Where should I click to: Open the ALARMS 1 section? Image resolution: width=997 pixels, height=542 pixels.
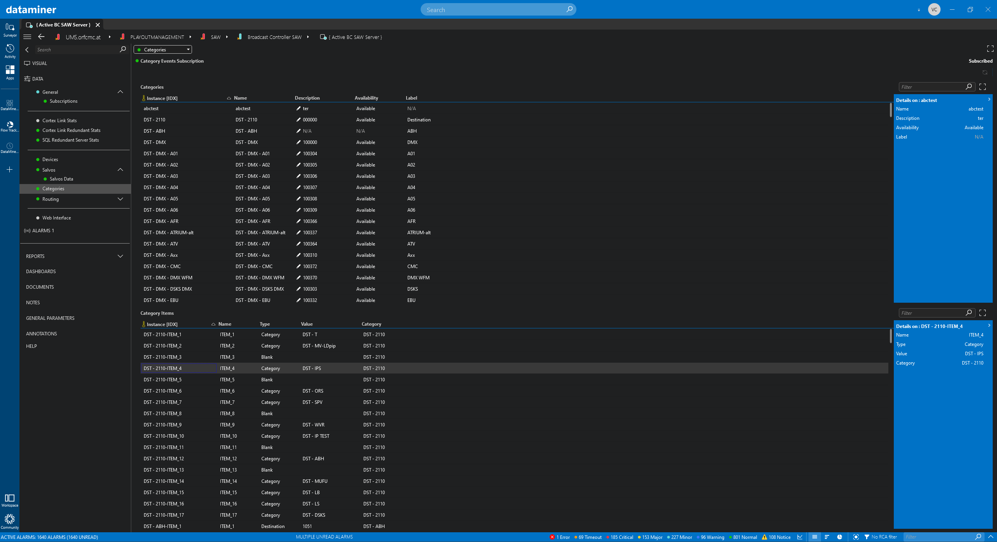(x=43, y=231)
